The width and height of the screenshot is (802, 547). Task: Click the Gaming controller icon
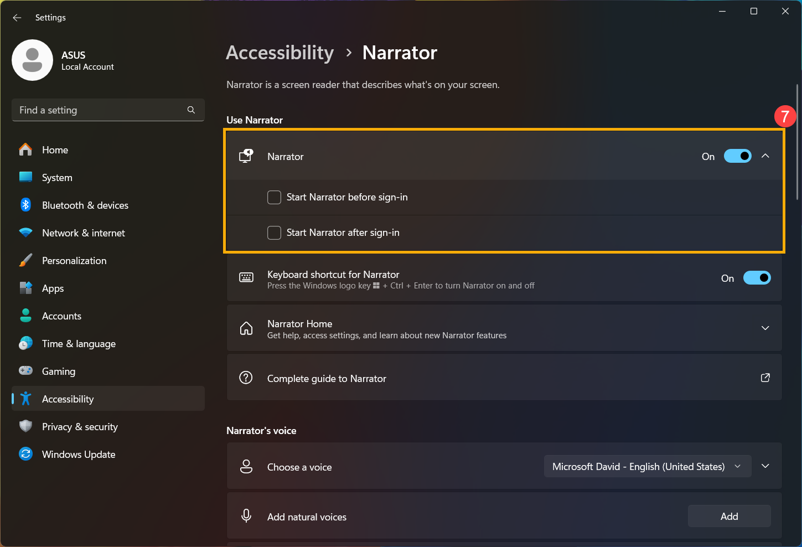[x=25, y=370]
